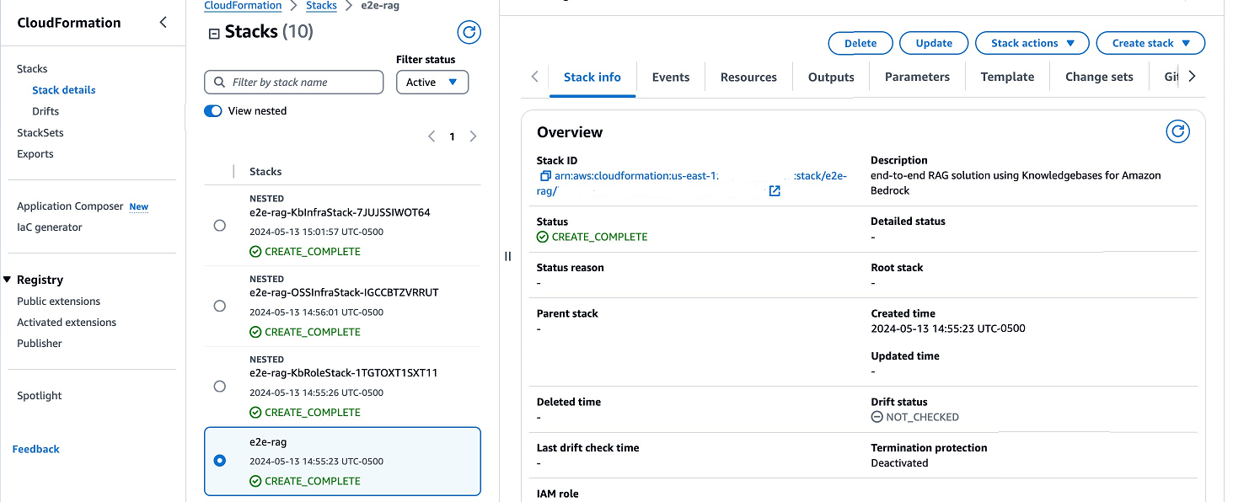The image size is (1233, 502).
Task: Go to next page of stacks
Action: (473, 136)
